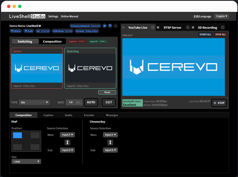Select the YouTube Live output tab
Screen dimensions: 238x177
click(138, 28)
